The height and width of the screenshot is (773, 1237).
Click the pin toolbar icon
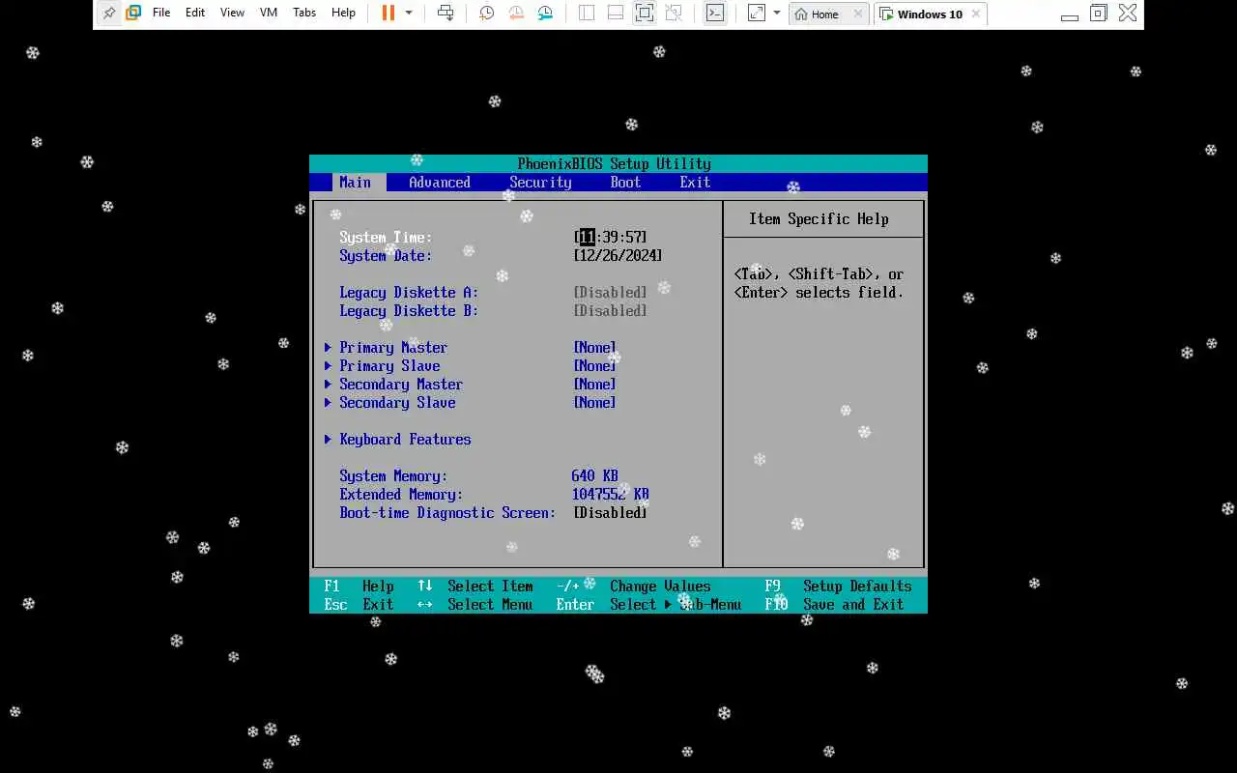(108, 14)
